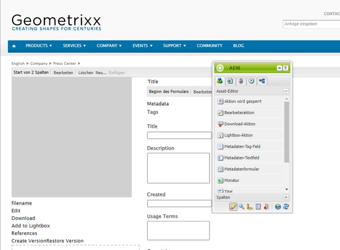Screen dimensions: 340x250
Task: Go to the BLOG menu item
Action: coord(238,46)
